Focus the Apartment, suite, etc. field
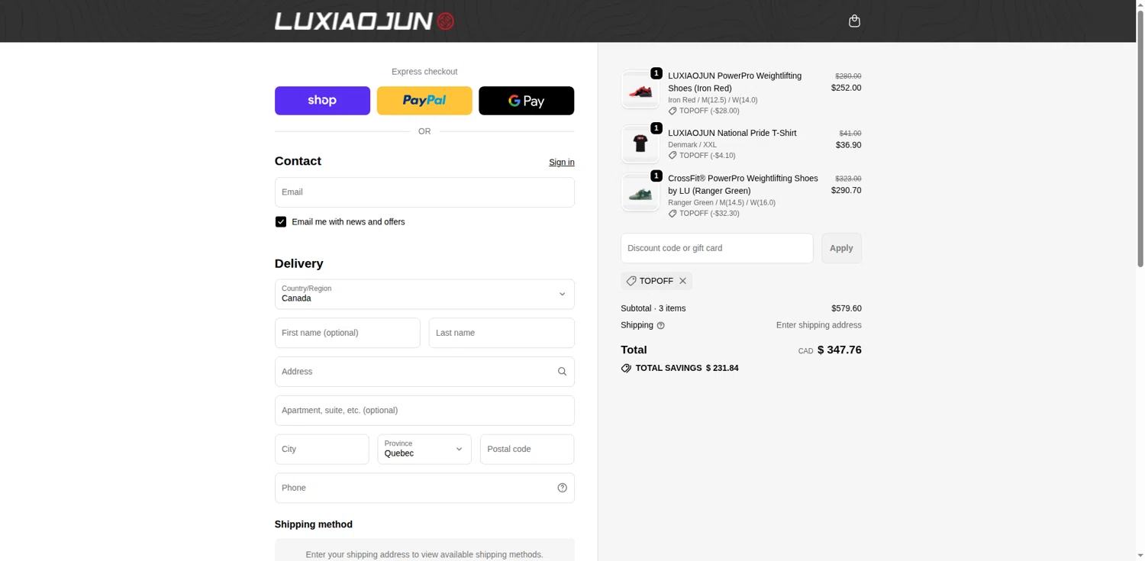The height and width of the screenshot is (561, 1145). pos(424,411)
